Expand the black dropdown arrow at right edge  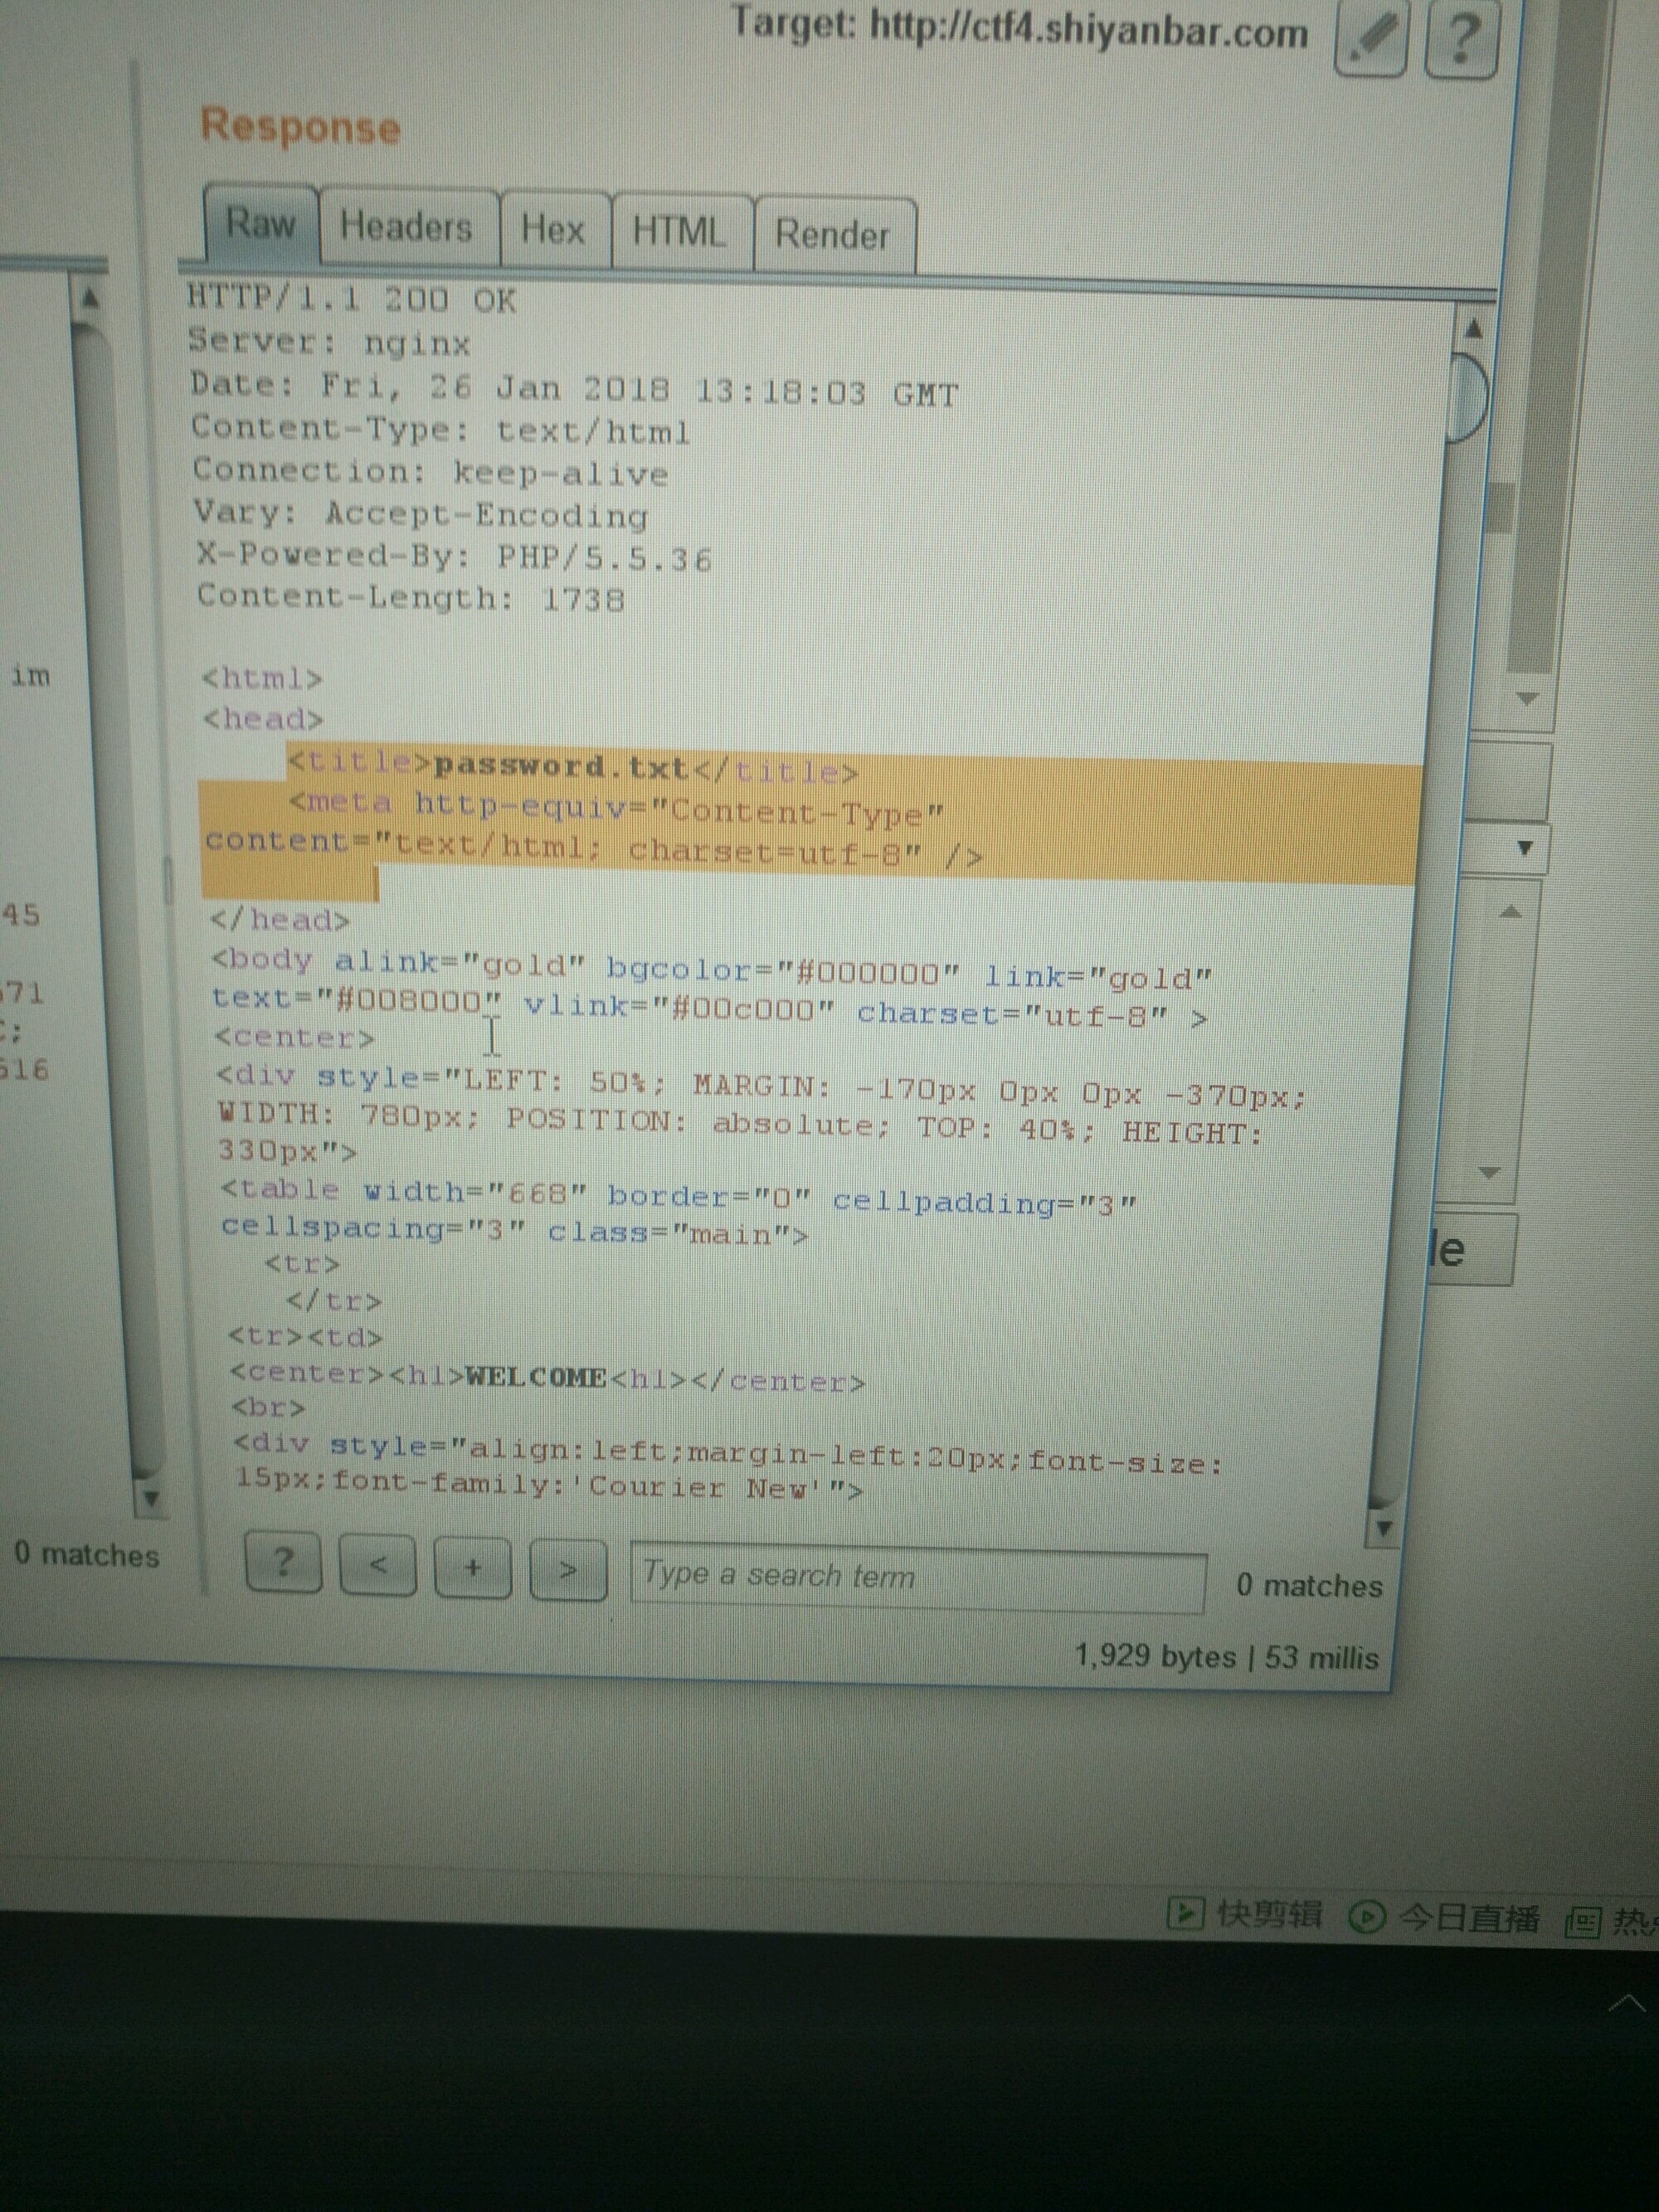pyautogui.click(x=1525, y=848)
